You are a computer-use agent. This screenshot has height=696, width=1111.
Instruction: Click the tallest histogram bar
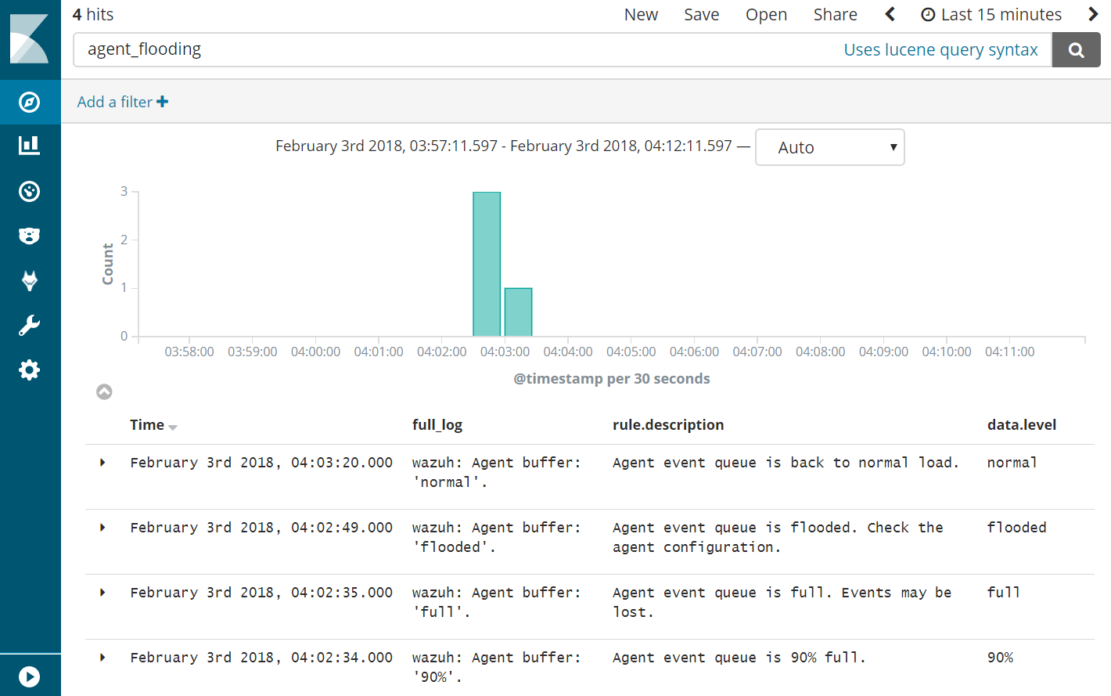coord(487,264)
